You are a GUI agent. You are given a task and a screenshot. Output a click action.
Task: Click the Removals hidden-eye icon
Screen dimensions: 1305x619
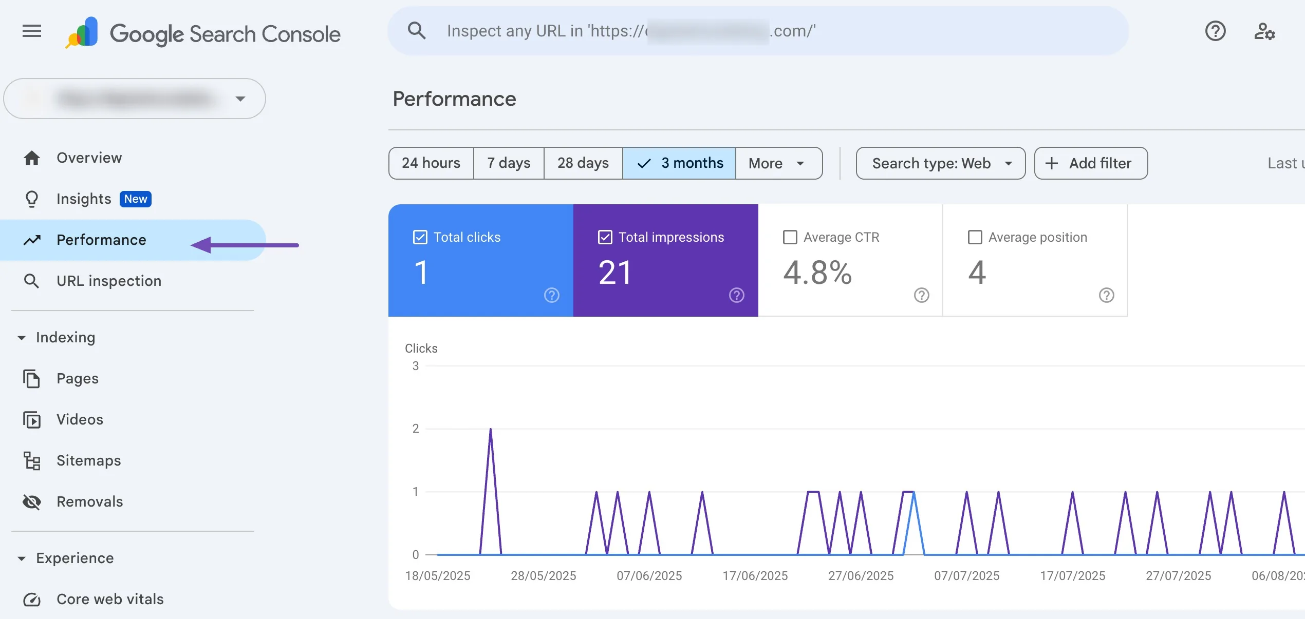[32, 501]
